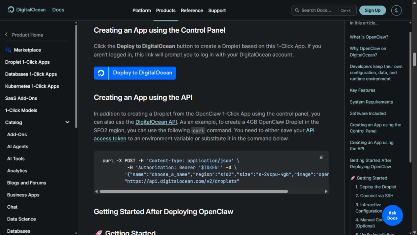Click the Ctrl+K shortcut badge
This screenshot has height=235, width=417.
coord(345,11)
